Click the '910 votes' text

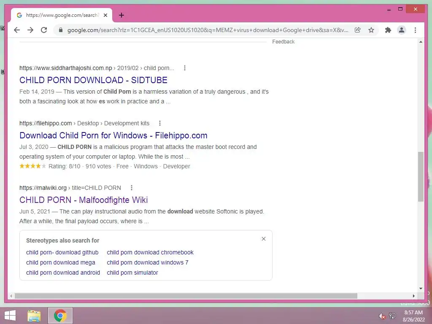(98, 166)
